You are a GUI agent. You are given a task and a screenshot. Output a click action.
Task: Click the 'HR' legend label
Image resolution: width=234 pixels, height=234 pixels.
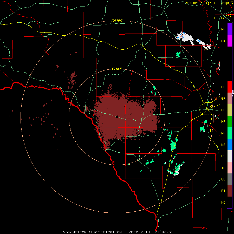[223, 121]
